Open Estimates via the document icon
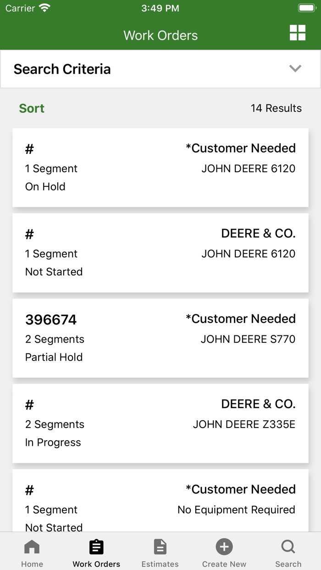This screenshot has width=321, height=570. pos(160,546)
